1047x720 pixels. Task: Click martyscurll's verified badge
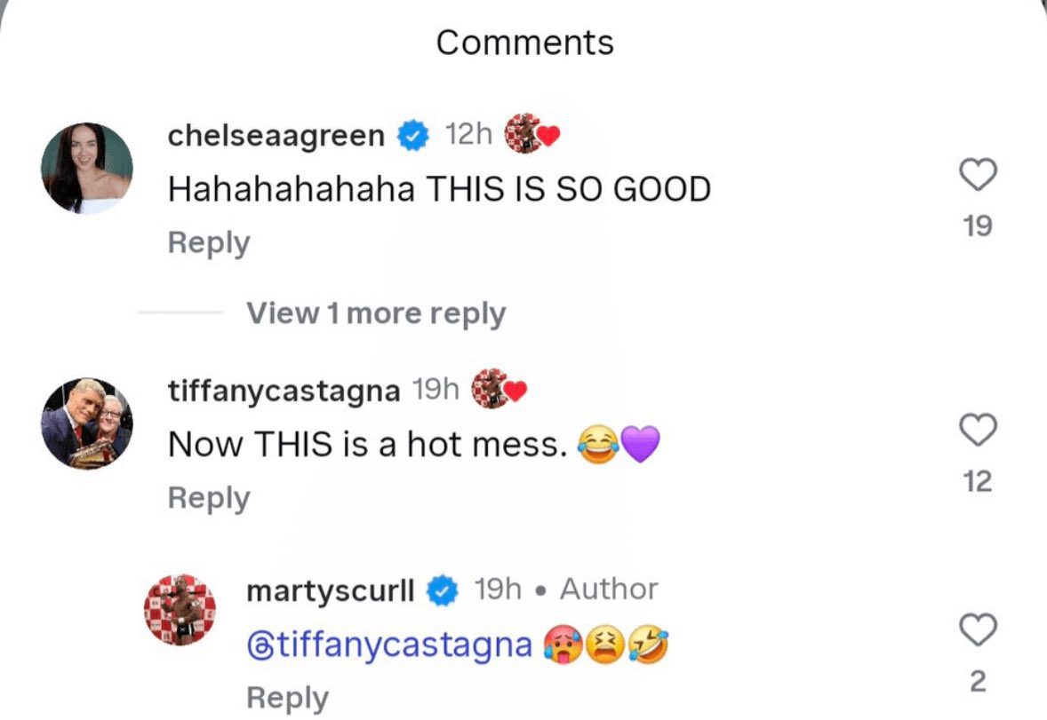[x=444, y=589]
